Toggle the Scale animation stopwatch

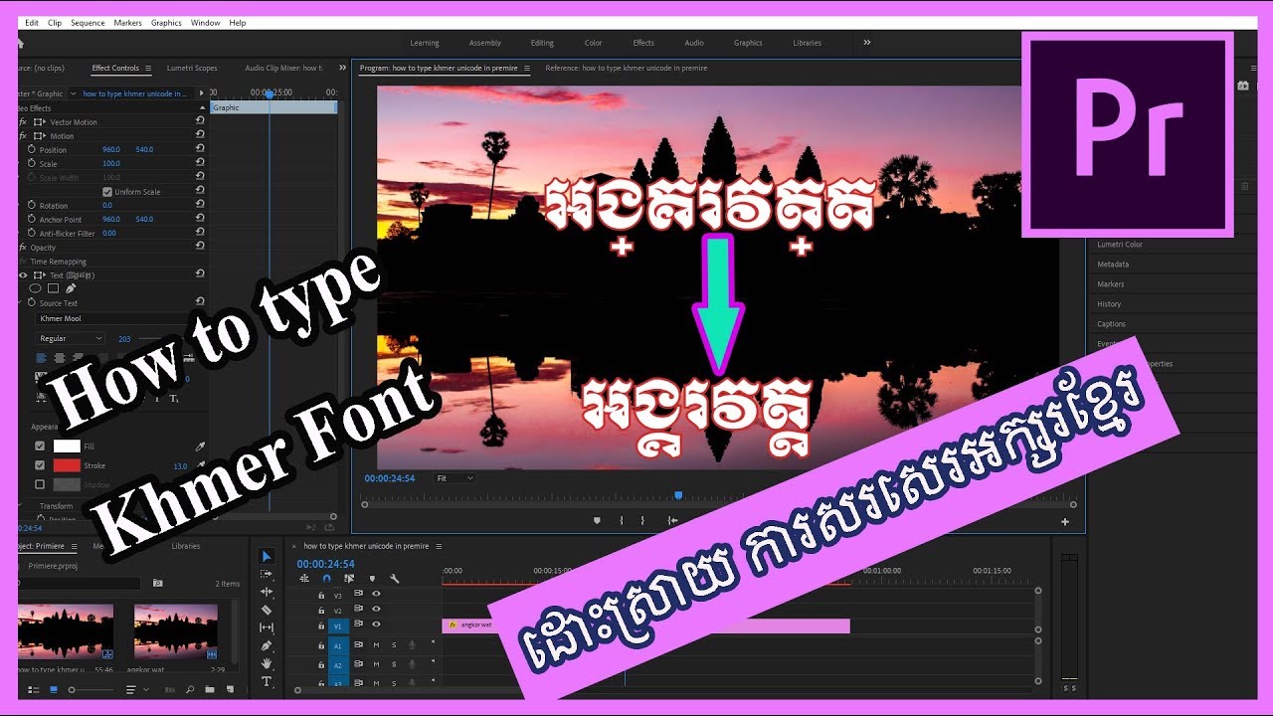pos(32,163)
